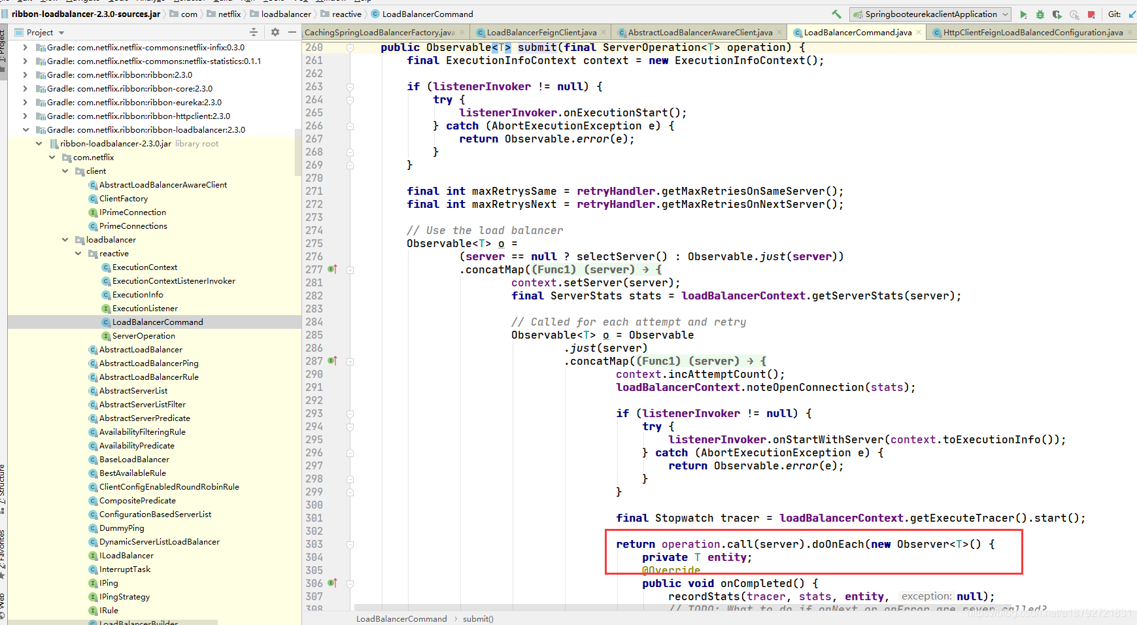The image size is (1137, 625).
Task: Open Project panel settings gear
Action: tap(275, 32)
